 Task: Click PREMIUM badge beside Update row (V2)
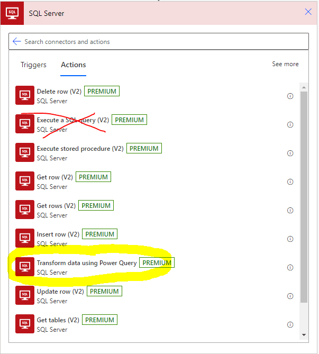(x=104, y=291)
